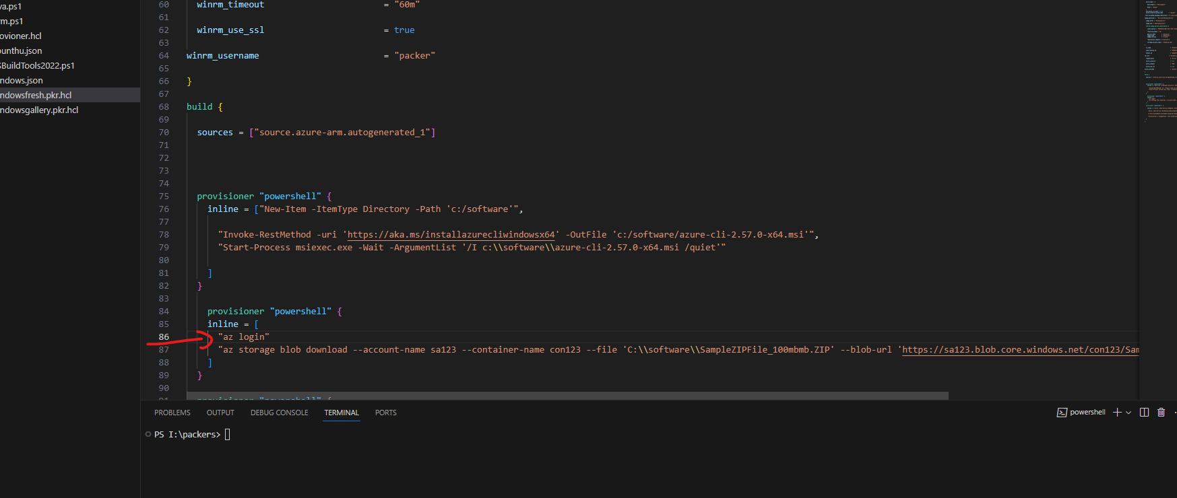This screenshot has height=498, width=1177.
Task: Follow the aka.ms installazurecliwindowsx64 link
Action: [451, 235]
